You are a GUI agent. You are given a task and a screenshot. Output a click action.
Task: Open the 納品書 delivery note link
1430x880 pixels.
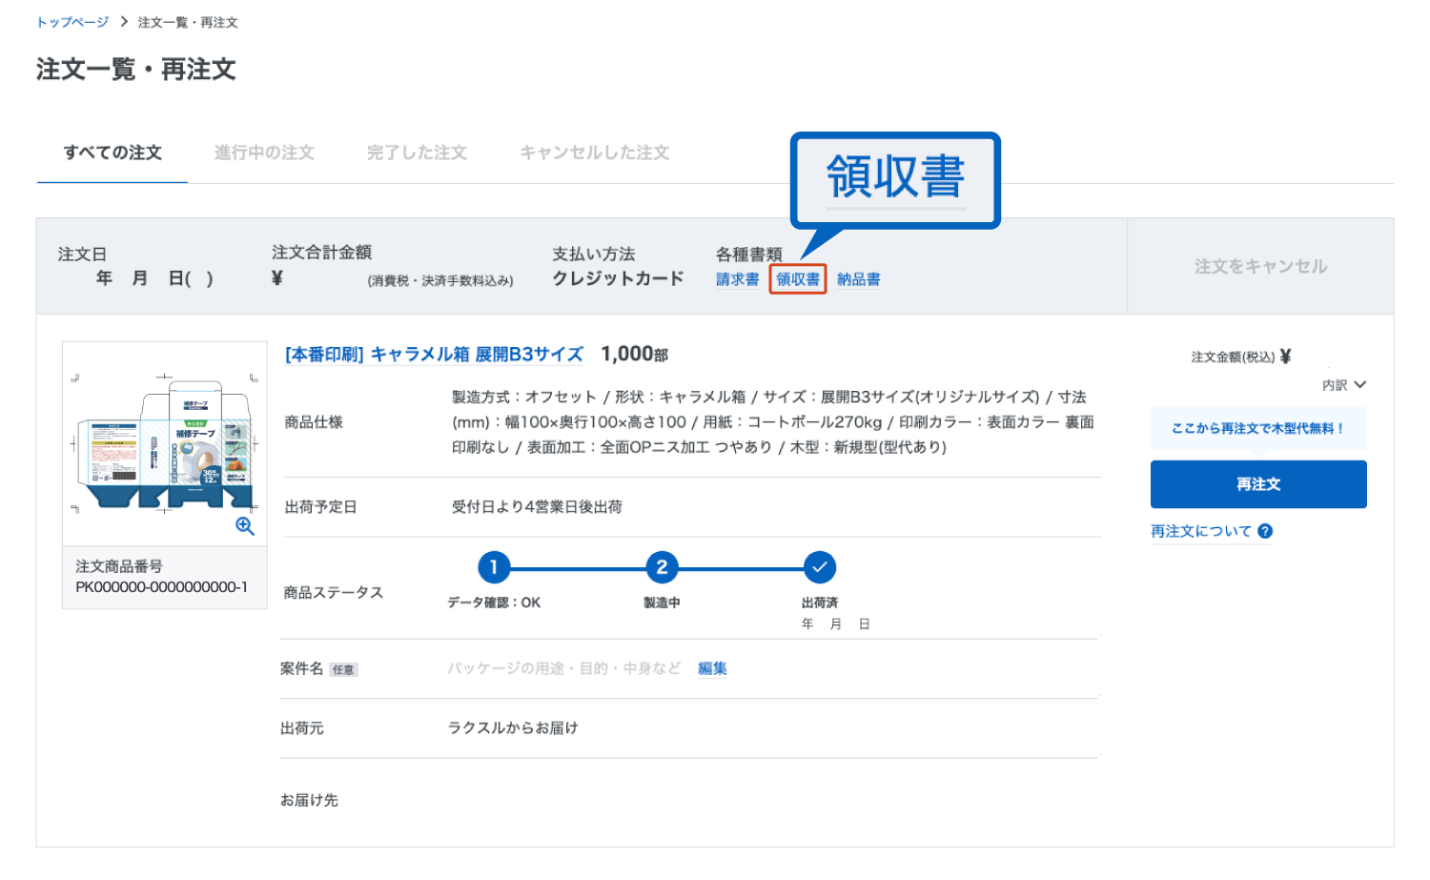pyautogui.click(x=859, y=279)
